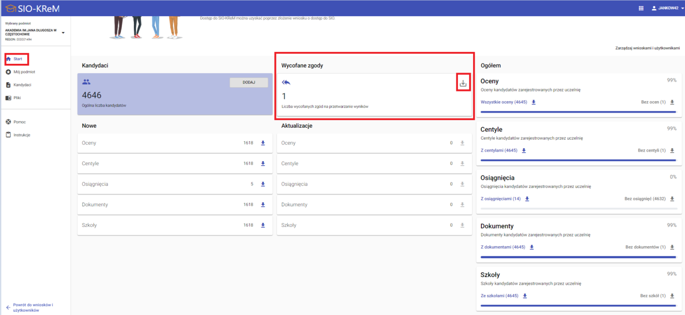Open Pliki section in the sidebar
685x315 pixels.
(x=17, y=98)
